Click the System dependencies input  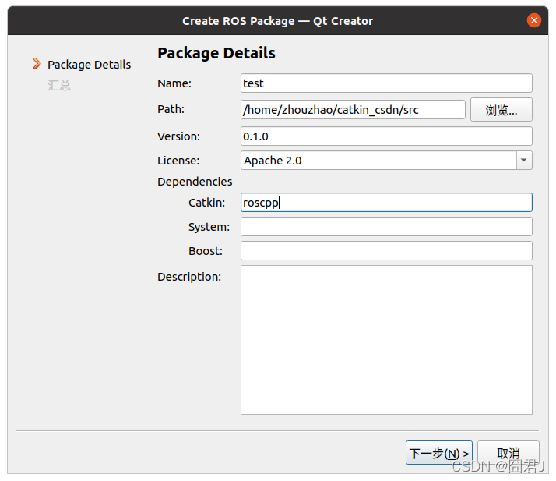point(386,227)
